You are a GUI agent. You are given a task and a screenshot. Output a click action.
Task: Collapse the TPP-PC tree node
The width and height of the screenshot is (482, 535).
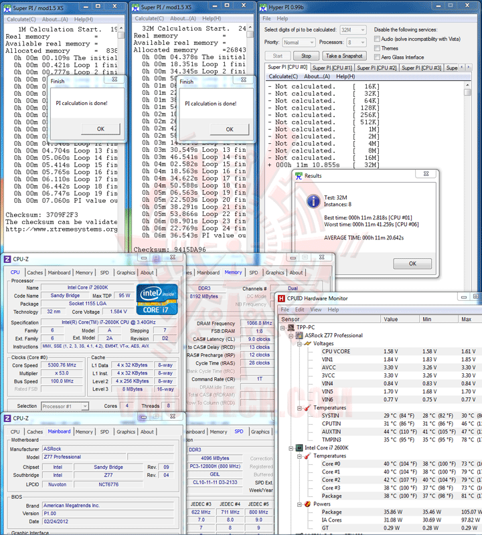pyautogui.click(x=283, y=328)
